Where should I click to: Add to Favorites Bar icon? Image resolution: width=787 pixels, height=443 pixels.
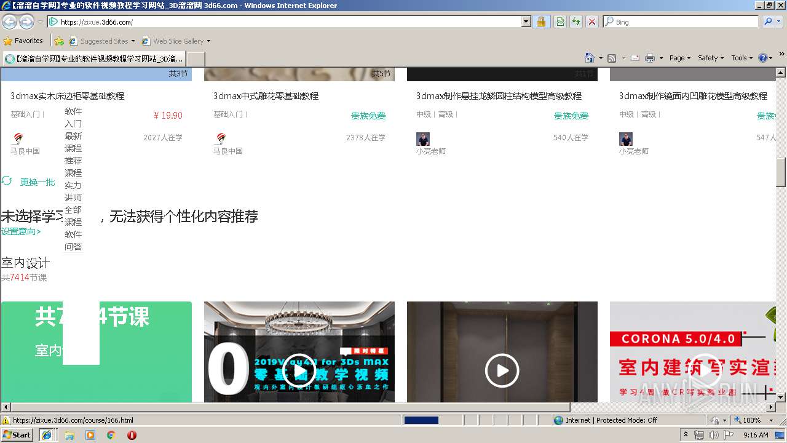[59, 41]
